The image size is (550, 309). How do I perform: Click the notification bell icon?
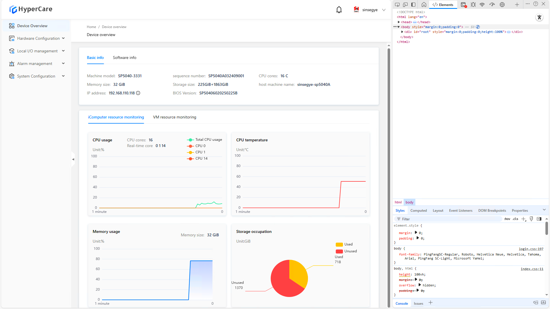point(339,10)
